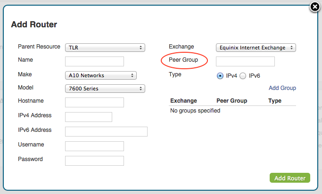Click the Password input field

pyautogui.click(x=94, y=161)
